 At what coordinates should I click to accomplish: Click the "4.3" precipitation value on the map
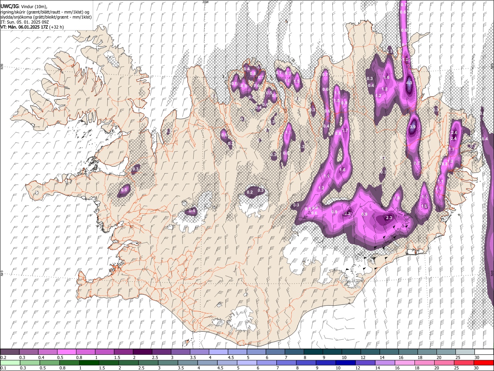(x=409, y=83)
